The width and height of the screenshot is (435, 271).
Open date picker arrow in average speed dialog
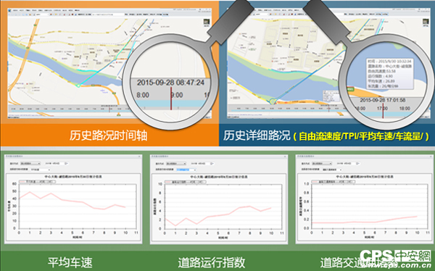[x=66, y=164]
